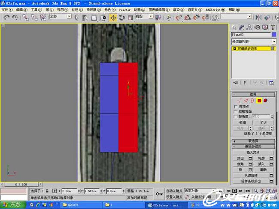Toggle the 自动关键点 button
This screenshot has height=209, width=279.
click(x=174, y=191)
